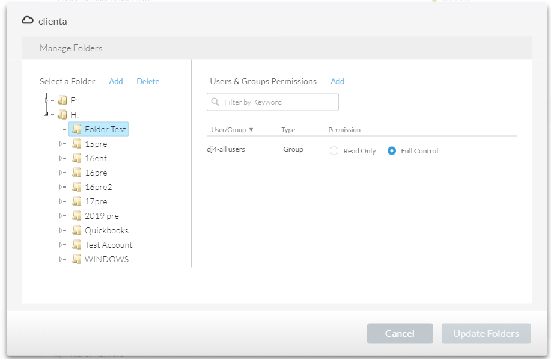The width and height of the screenshot is (551, 359).
Task: Cancel the Manage Folders dialog
Action: [400, 333]
